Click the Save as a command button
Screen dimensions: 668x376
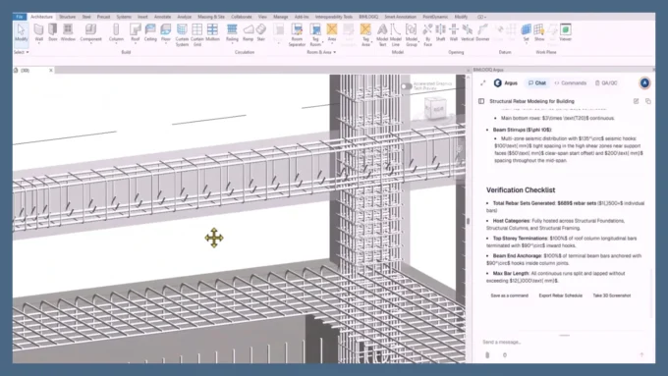coord(509,295)
